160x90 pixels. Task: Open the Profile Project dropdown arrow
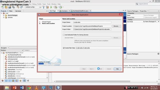tap(63, 7)
